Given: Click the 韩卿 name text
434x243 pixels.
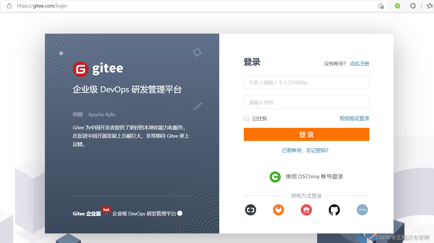Looking at the screenshot, I should pos(78,115).
